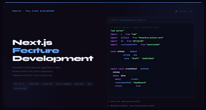Click the "SERVICE · FULL-STACK DEVELOPMENT" label

33,11
